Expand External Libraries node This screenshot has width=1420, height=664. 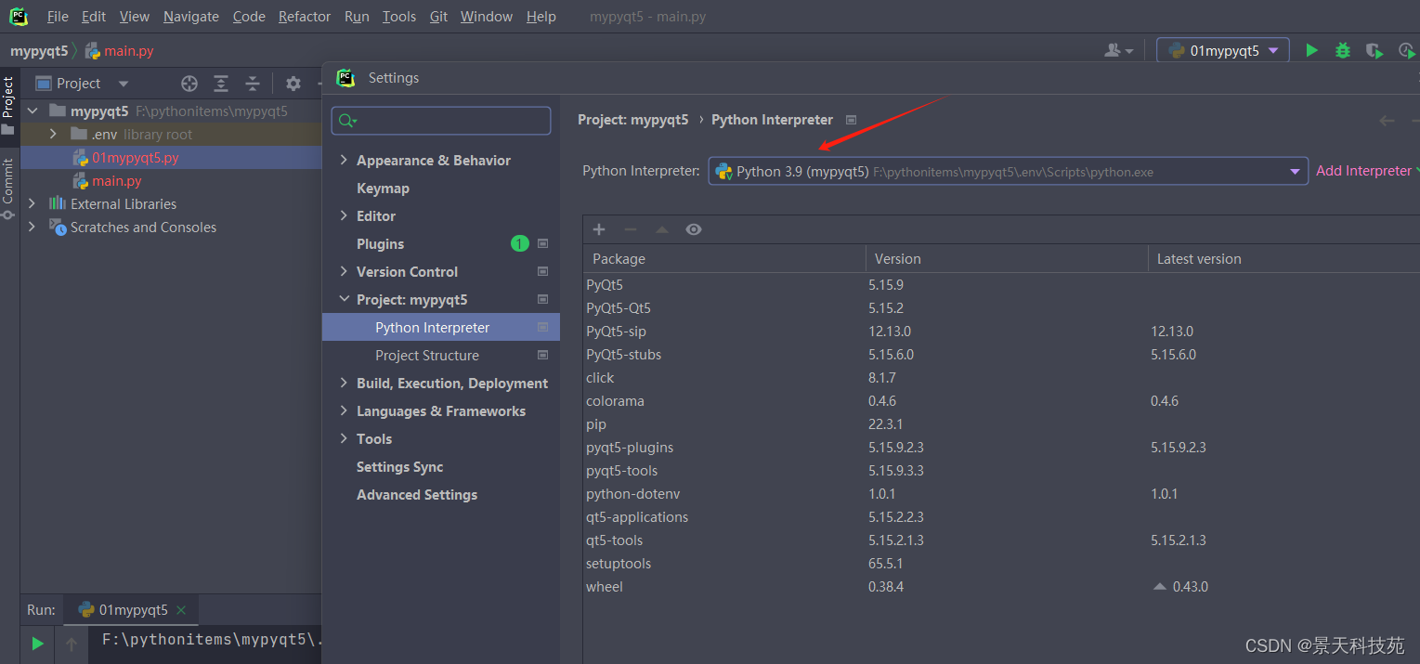pyautogui.click(x=33, y=203)
